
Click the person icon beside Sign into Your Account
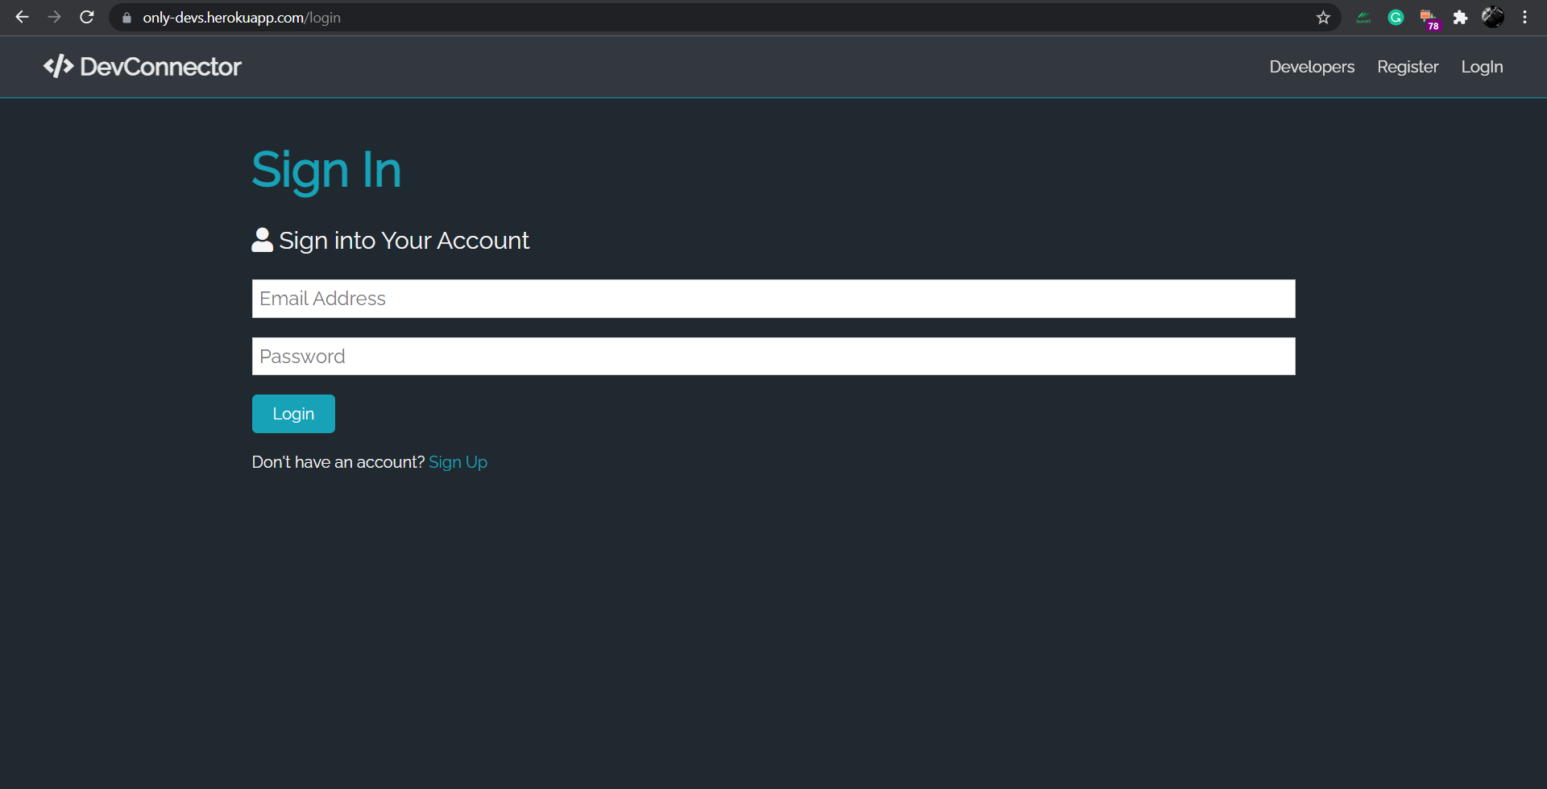262,239
